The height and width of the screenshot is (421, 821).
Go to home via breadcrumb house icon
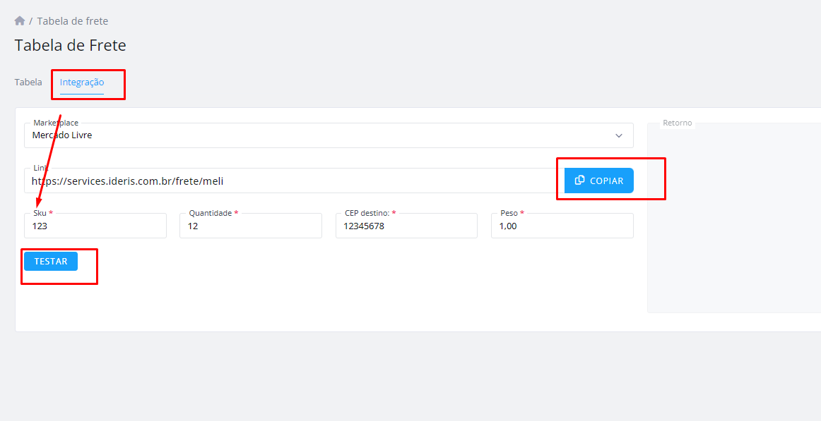[20, 21]
